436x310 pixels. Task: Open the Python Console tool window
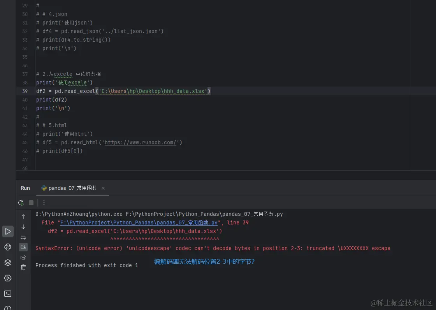[8, 247]
